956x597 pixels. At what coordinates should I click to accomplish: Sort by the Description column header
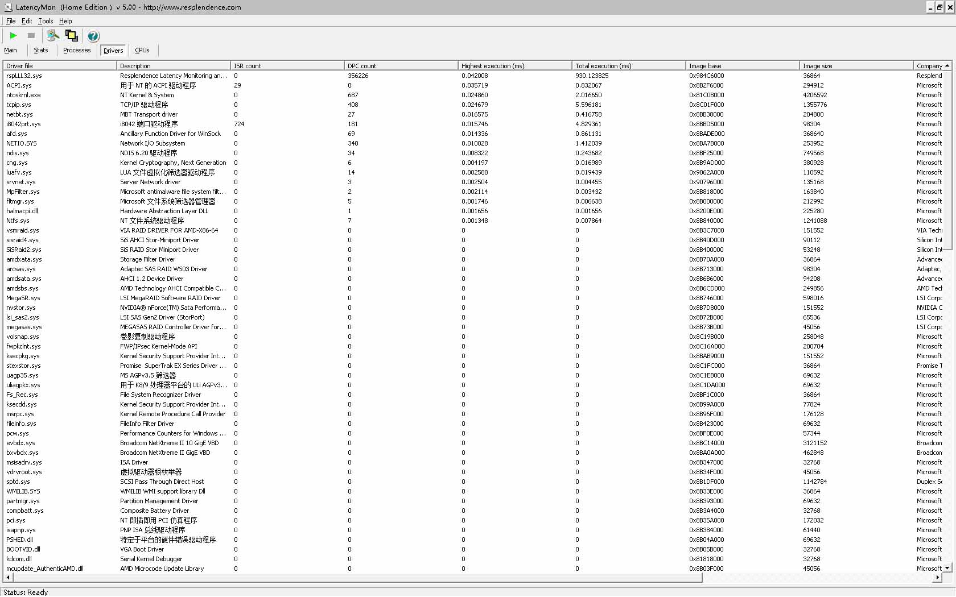(174, 66)
